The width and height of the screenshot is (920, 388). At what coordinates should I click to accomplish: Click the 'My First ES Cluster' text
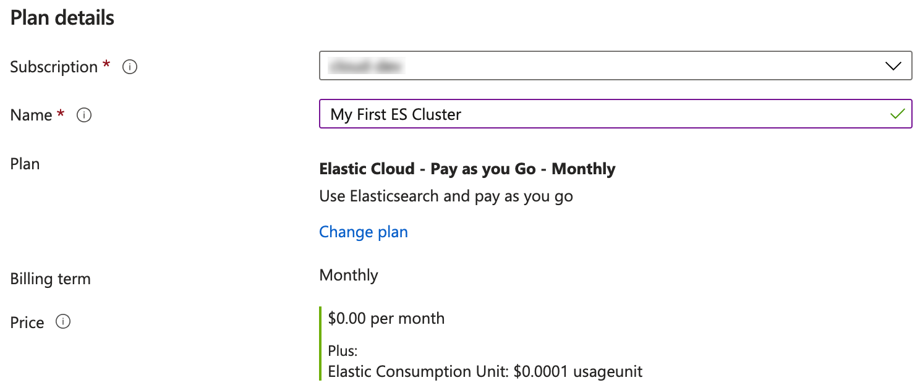pyautogui.click(x=396, y=114)
